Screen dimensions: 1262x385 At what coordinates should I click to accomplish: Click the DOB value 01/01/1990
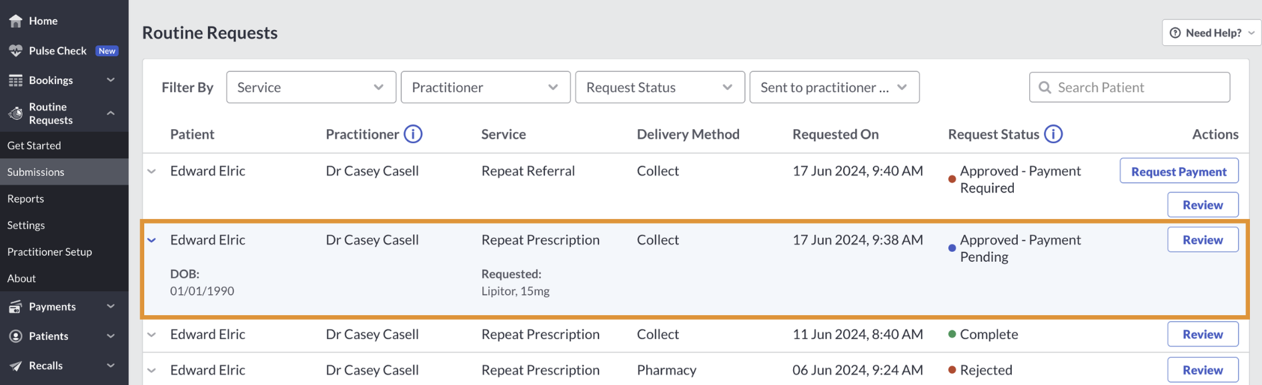[202, 291]
